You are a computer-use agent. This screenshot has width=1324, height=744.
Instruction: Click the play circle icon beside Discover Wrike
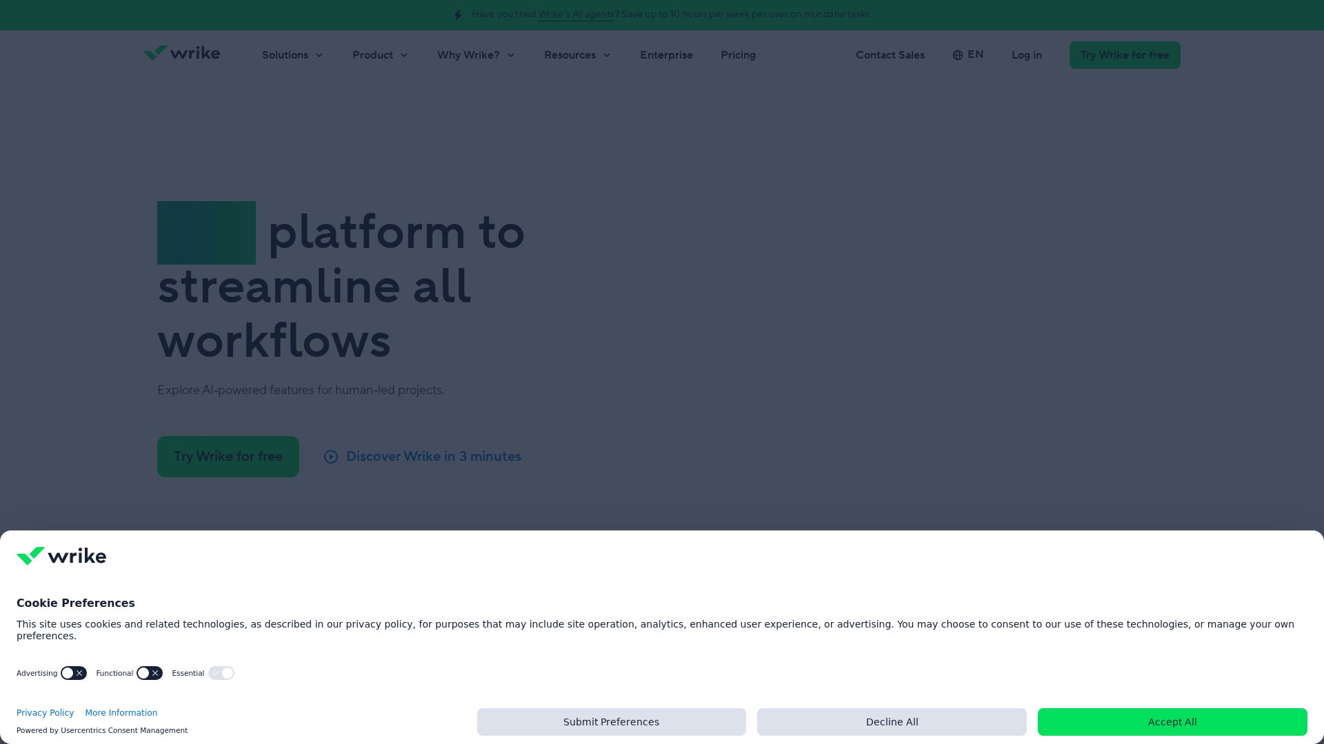(x=331, y=457)
